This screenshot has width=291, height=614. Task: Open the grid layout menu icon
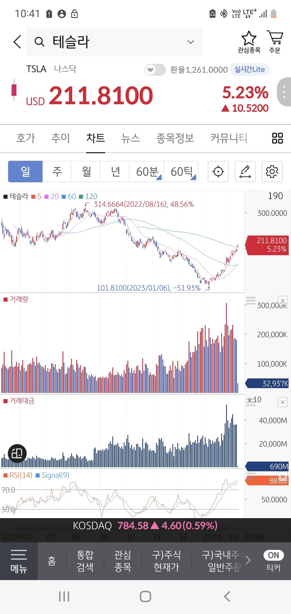pyautogui.click(x=277, y=138)
